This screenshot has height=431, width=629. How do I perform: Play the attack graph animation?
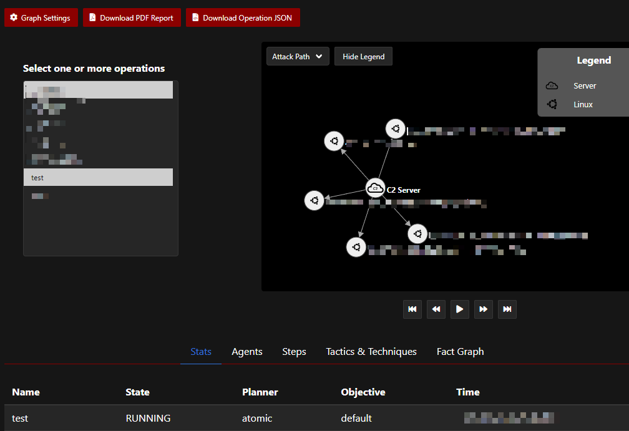tap(460, 309)
